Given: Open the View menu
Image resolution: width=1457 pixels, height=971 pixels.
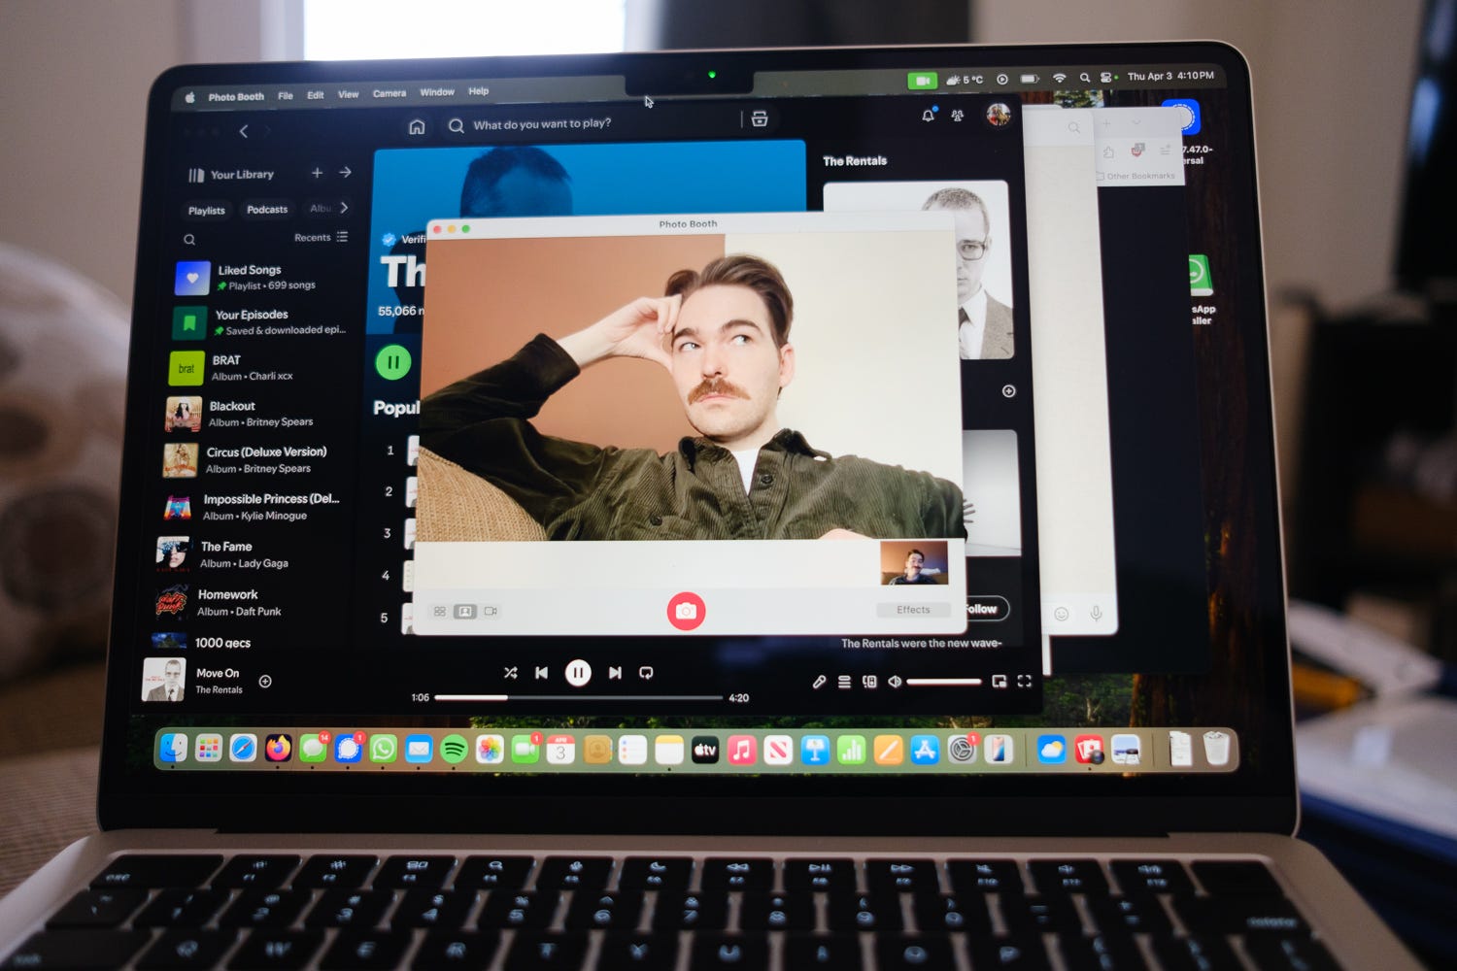Looking at the screenshot, I should pos(348,94).
